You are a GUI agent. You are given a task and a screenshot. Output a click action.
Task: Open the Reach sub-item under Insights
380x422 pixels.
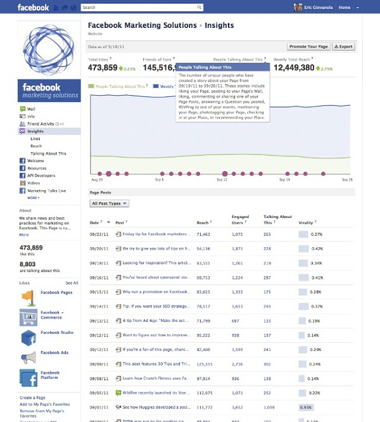pyautogui.click(x=36, y=146)
